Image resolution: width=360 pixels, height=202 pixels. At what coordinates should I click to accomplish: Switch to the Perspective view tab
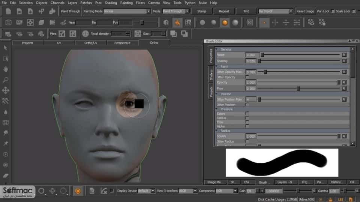(x=122, y=43)
